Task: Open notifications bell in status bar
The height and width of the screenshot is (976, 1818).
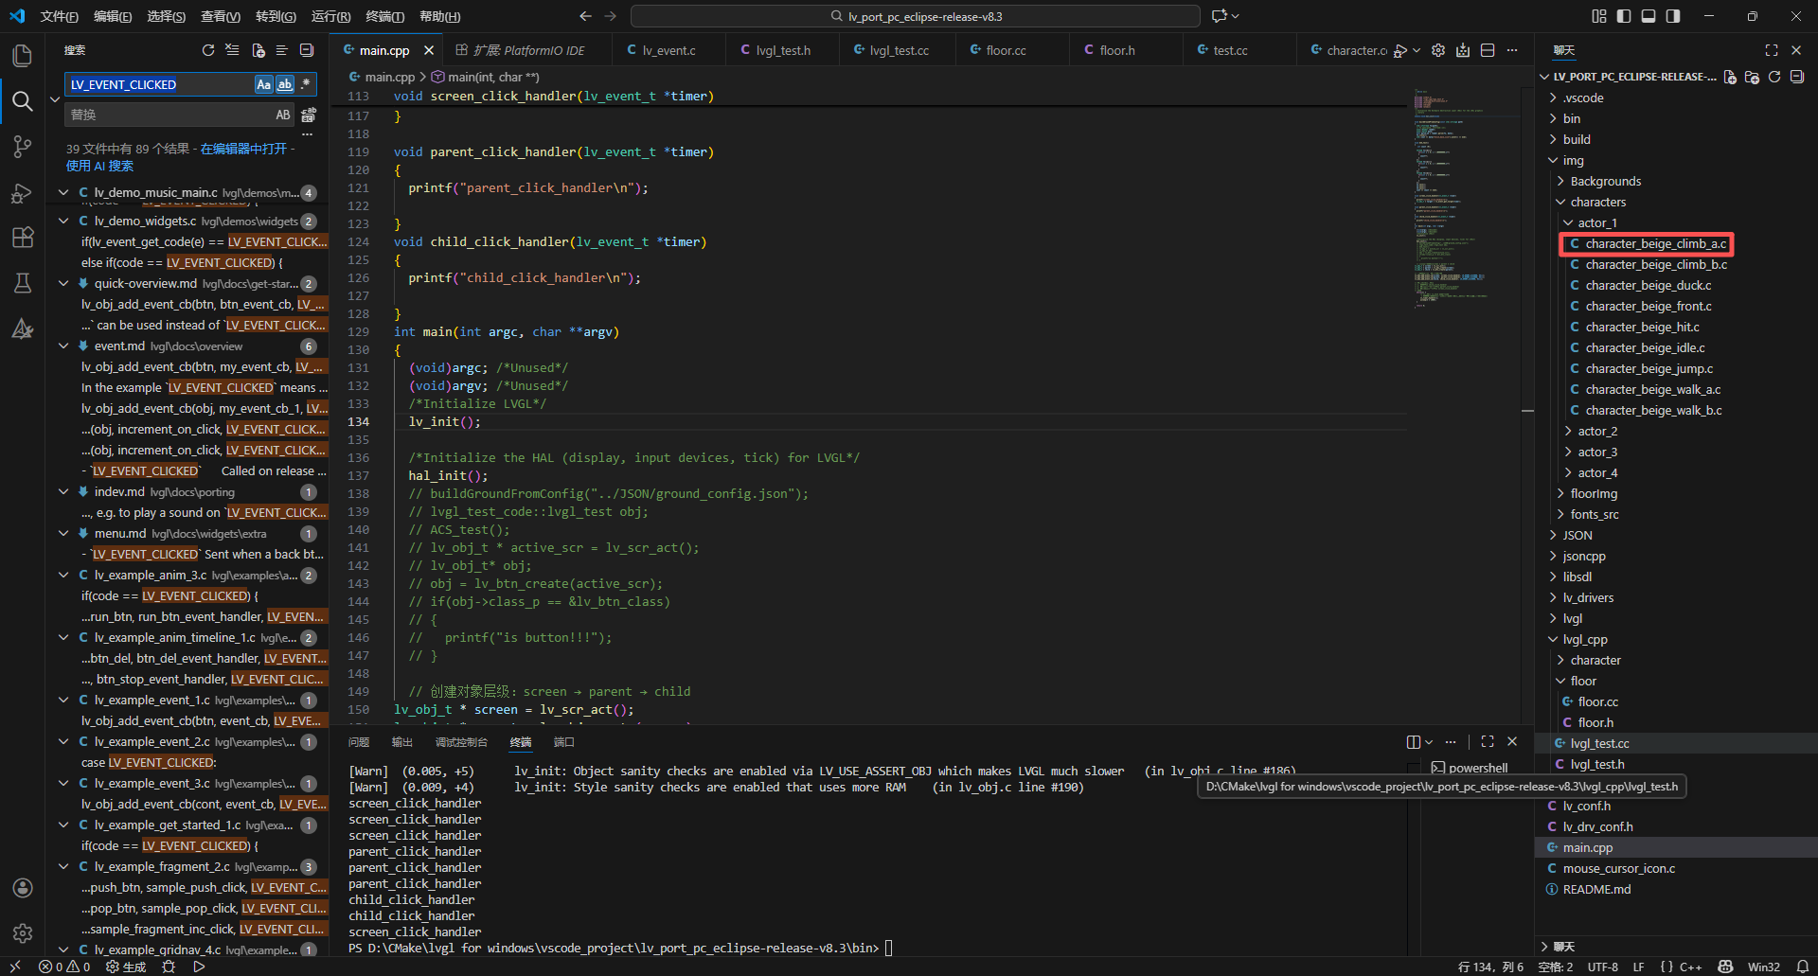Action: click(1803, 967)
